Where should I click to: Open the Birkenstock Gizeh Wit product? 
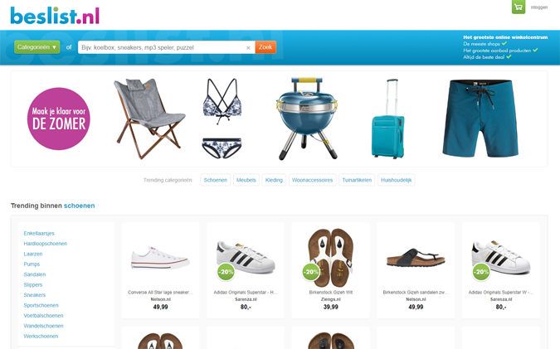[x=331, y=270]
